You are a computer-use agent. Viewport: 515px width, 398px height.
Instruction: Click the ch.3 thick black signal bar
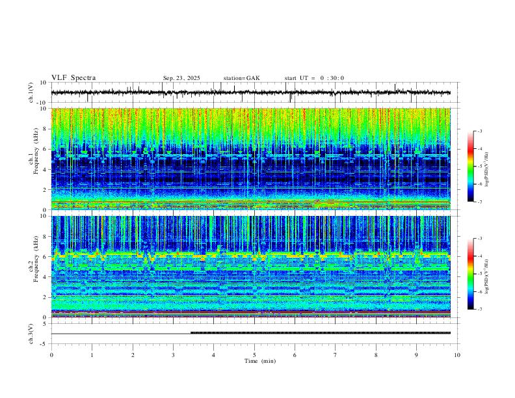pyautogui.click(x=320, y=333)
